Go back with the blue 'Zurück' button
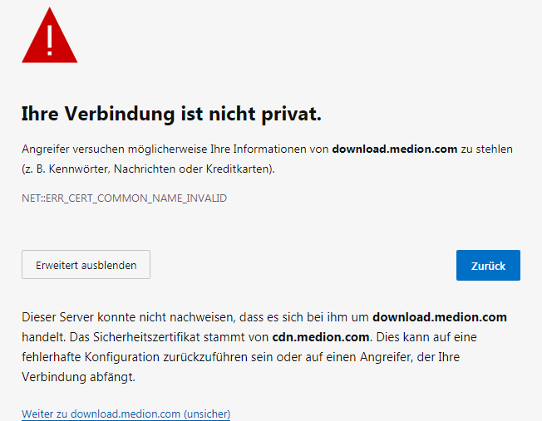Image resolution: width=542 pixels, height=421 pixels. [488, 265]
